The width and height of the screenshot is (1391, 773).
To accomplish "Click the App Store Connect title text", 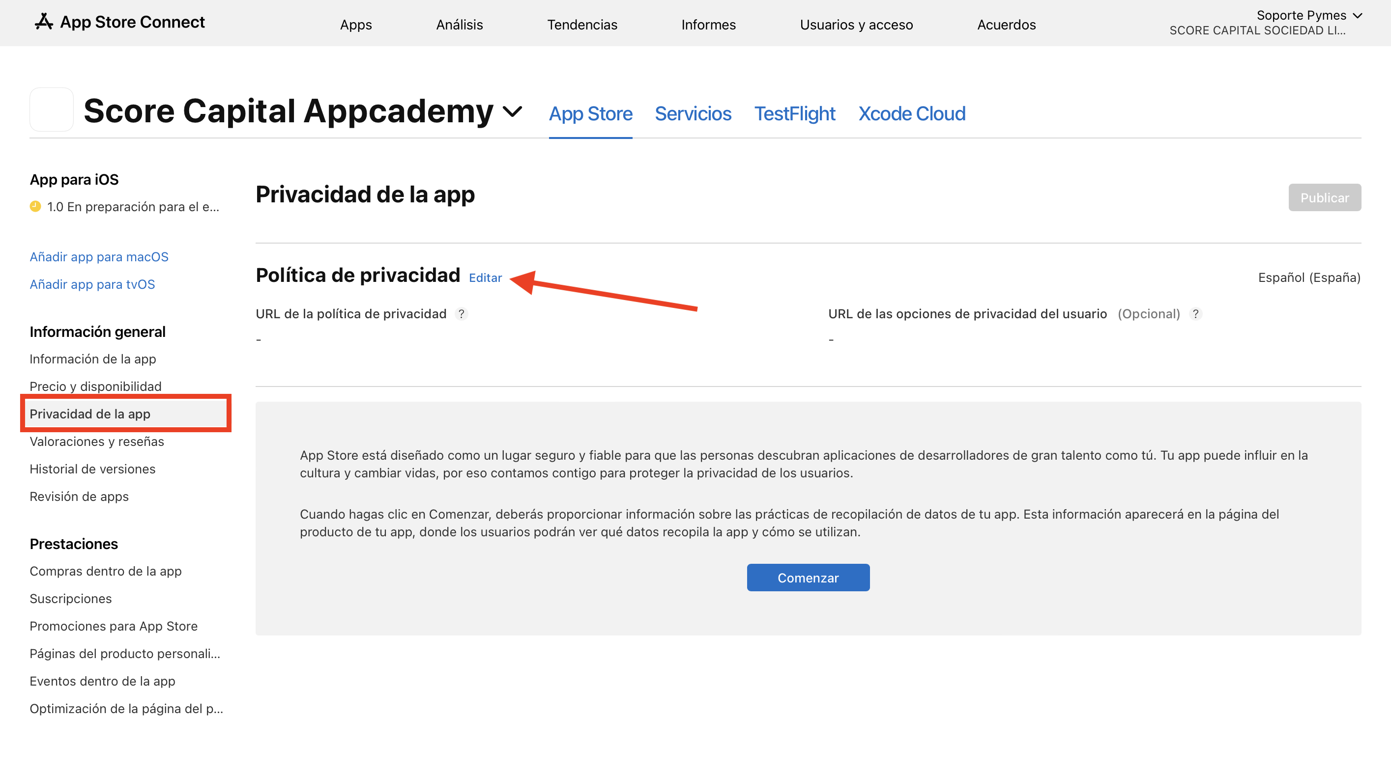I will (x=132, y=22).
